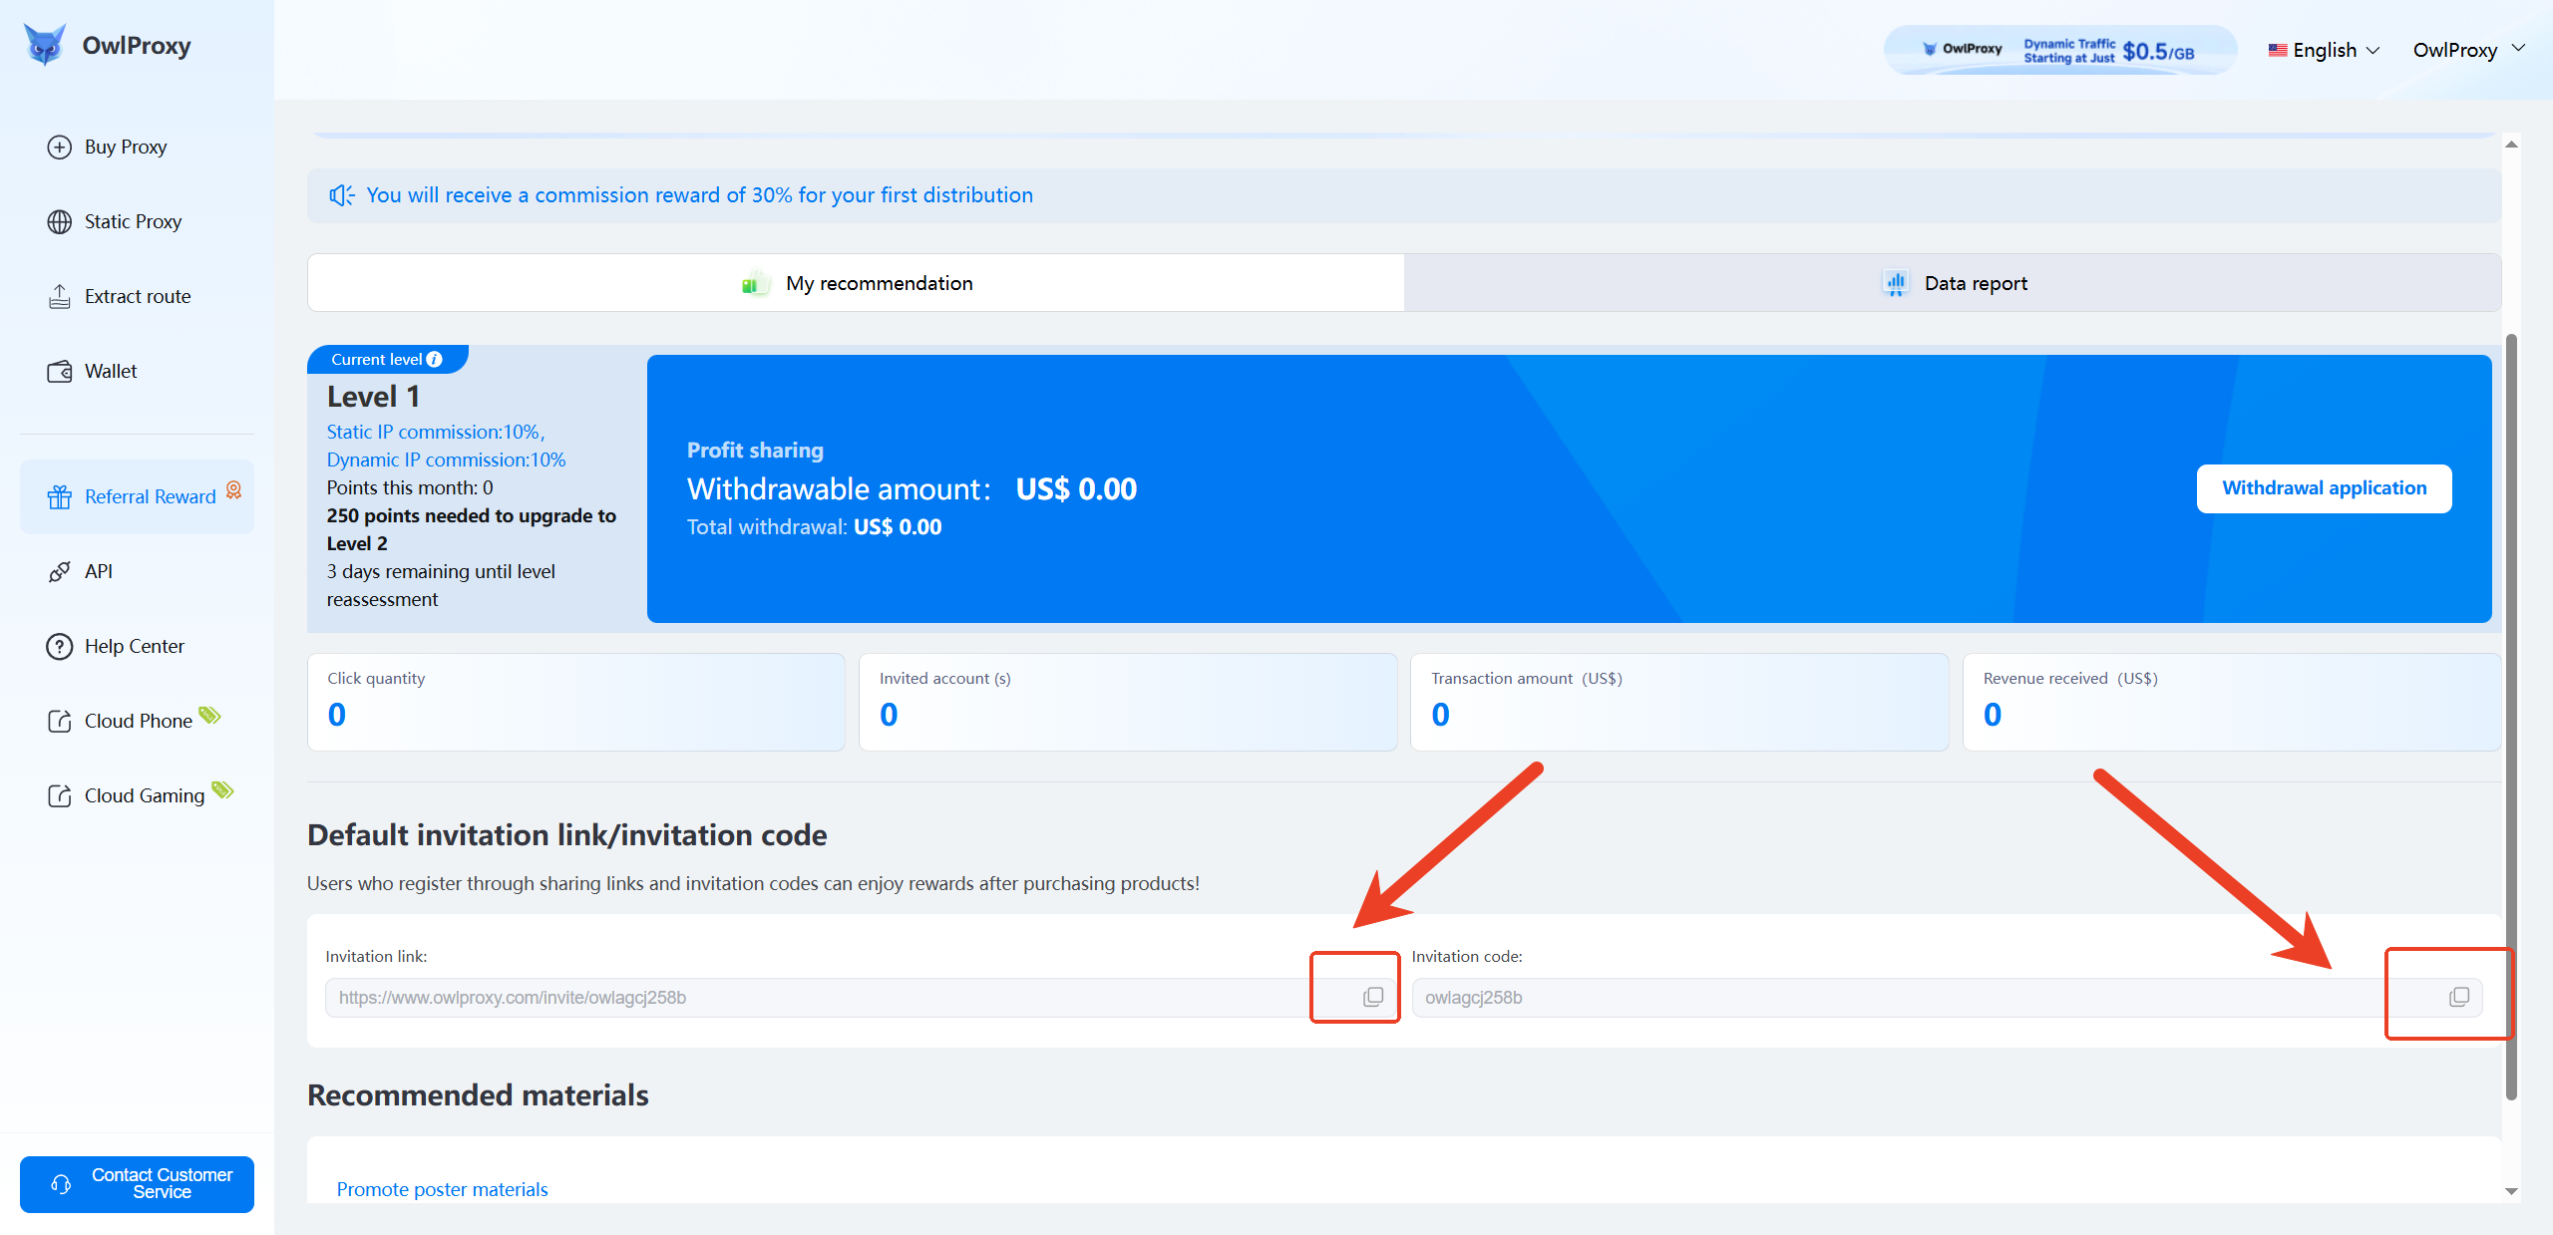The height and width of the screenshot is (1235, 2553).
Task: Open Buy Proxy menu item
Action: (137, 148)
